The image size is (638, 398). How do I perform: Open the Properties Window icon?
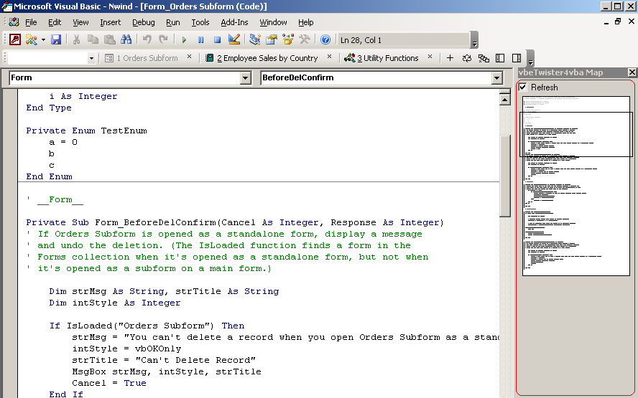coord(272,39)
